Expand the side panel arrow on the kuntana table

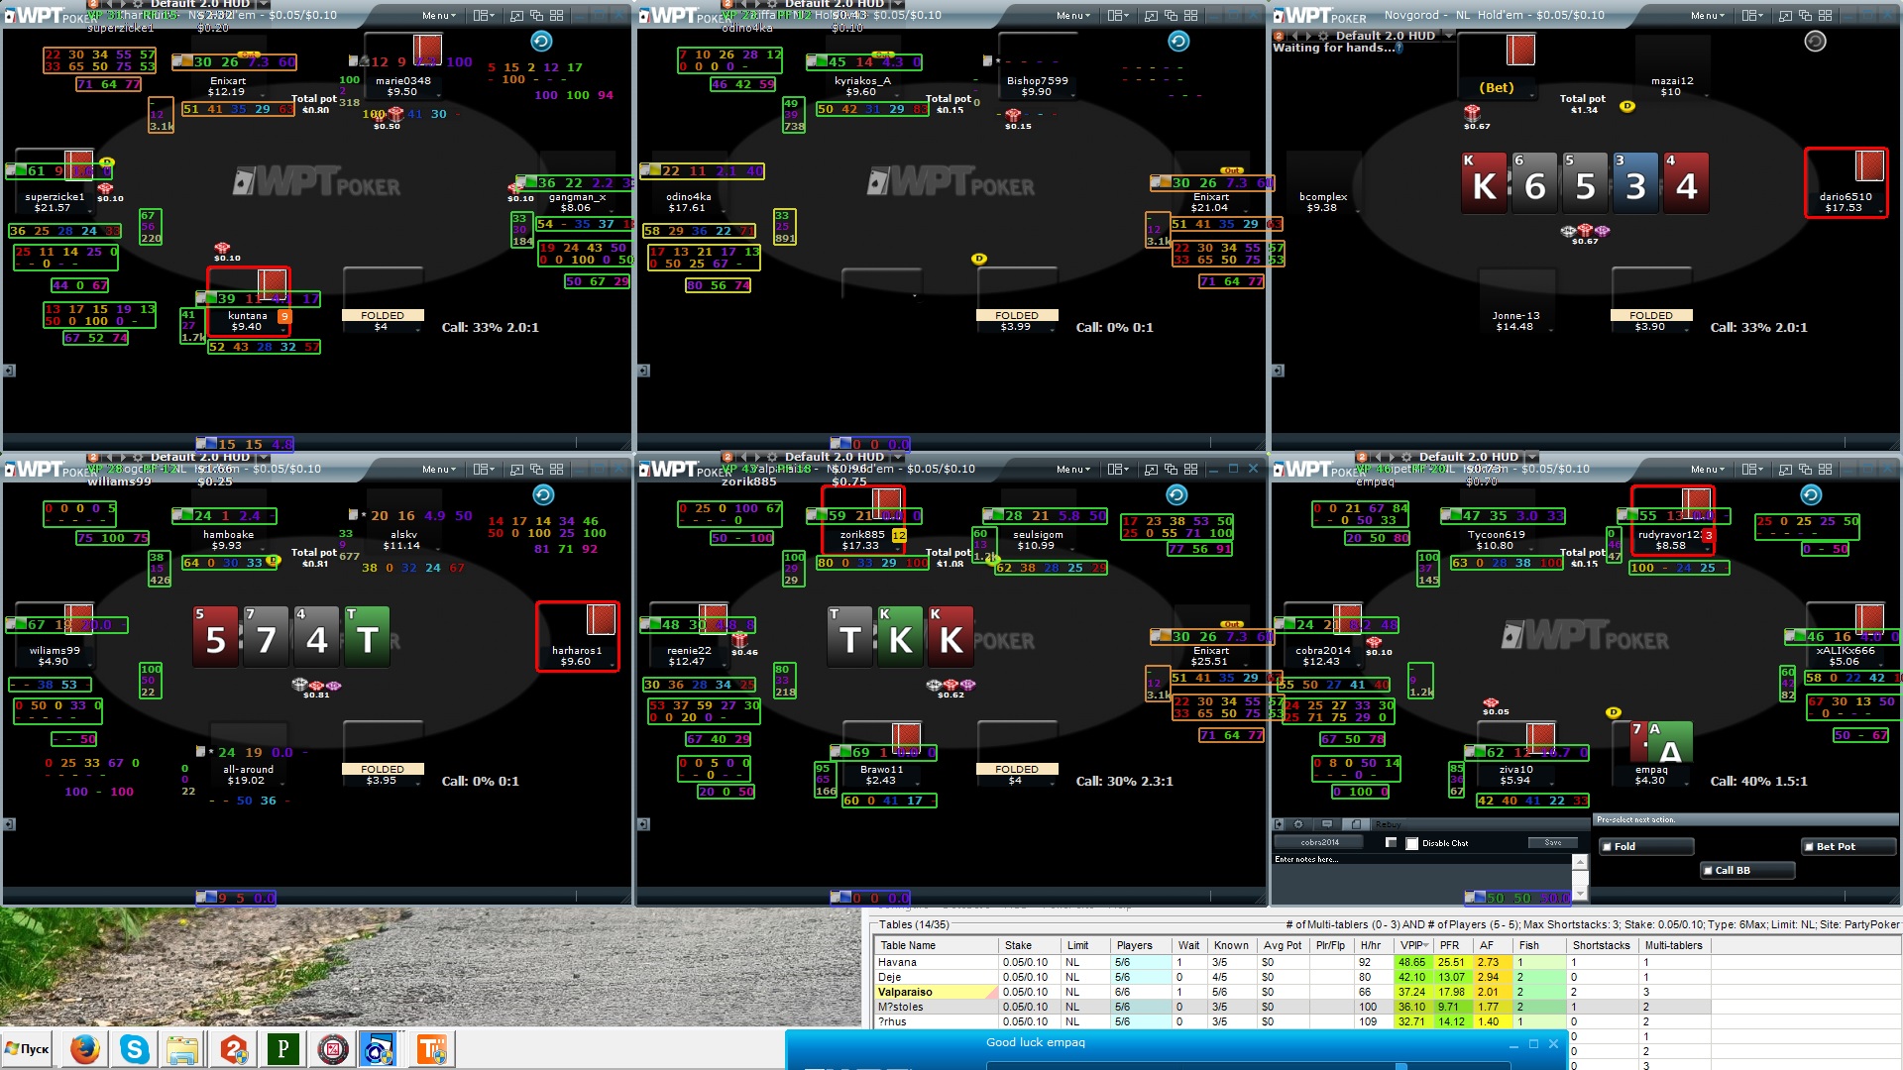coord(9,371)
